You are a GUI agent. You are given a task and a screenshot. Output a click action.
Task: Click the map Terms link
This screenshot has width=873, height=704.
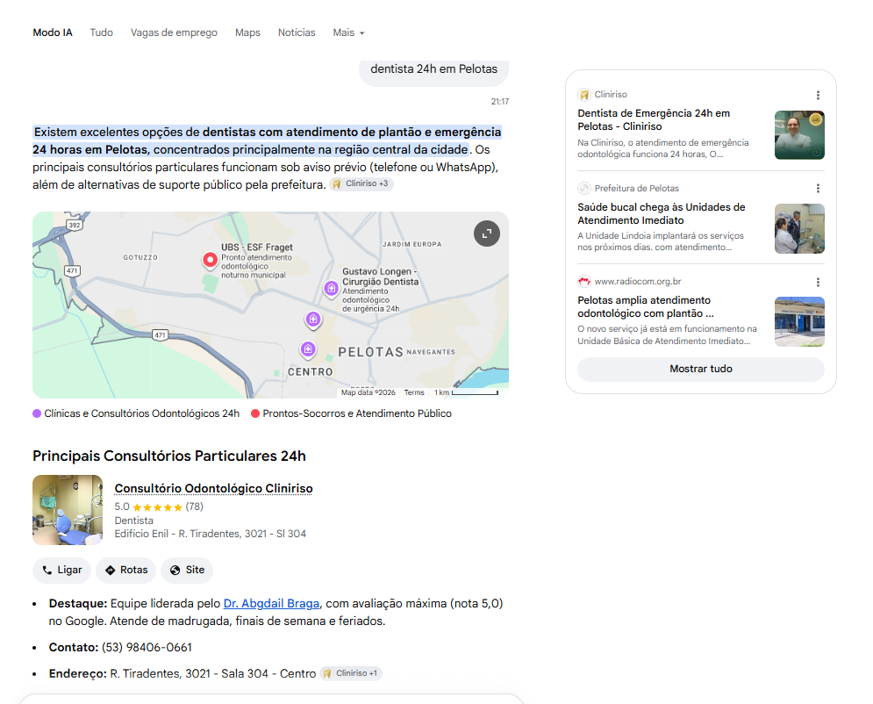413,392
